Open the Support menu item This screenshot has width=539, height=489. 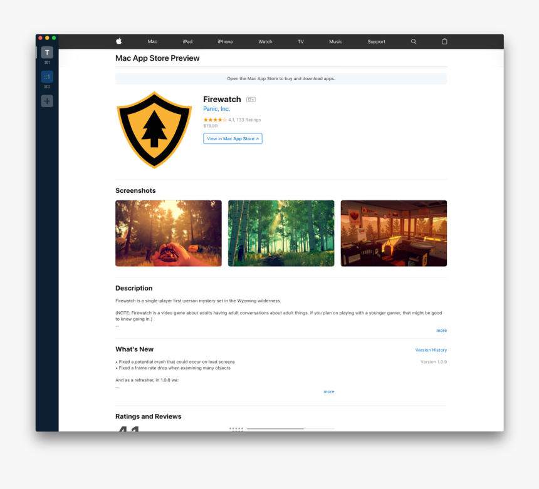tap(376, 41)
